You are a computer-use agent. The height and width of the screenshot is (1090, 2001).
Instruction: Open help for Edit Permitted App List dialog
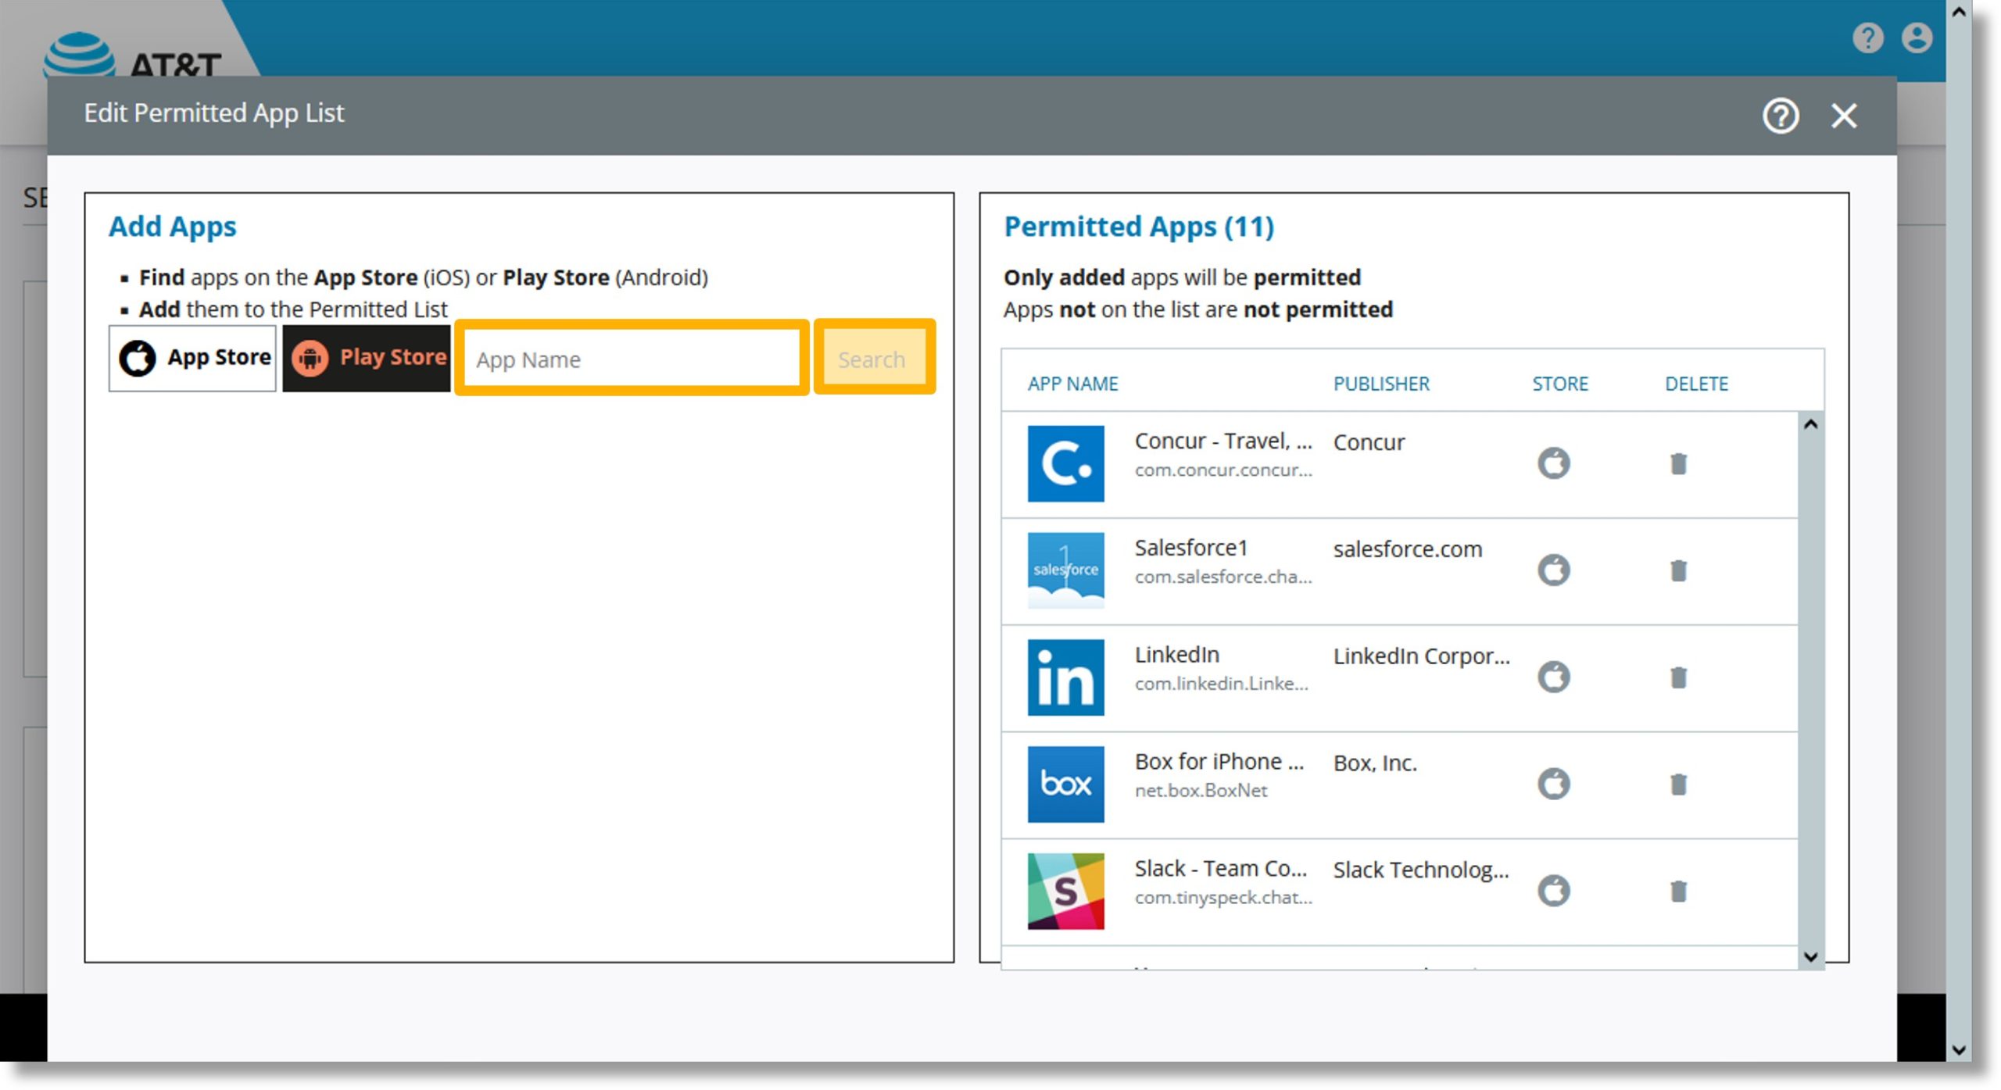tap(1781, 116)
